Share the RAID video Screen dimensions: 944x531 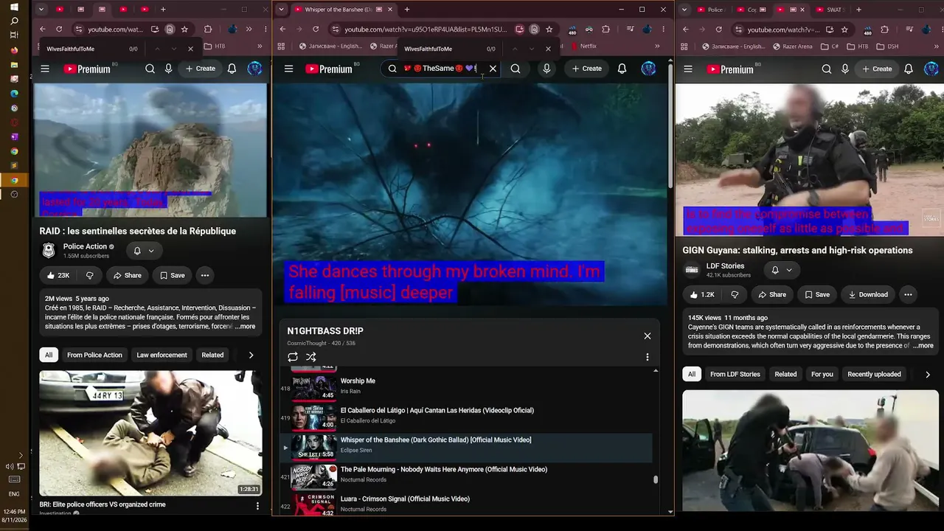click(x=127, y=275)
